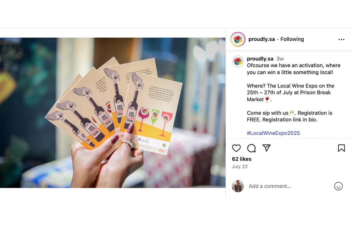Open the #LocalWineExpo2025 hashtag
The height and width of the screenshot is (225, 352).
[273, 133]
